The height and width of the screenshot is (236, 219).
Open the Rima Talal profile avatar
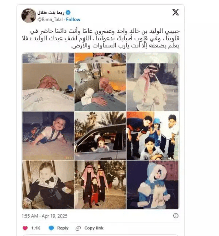coord(29,15)
